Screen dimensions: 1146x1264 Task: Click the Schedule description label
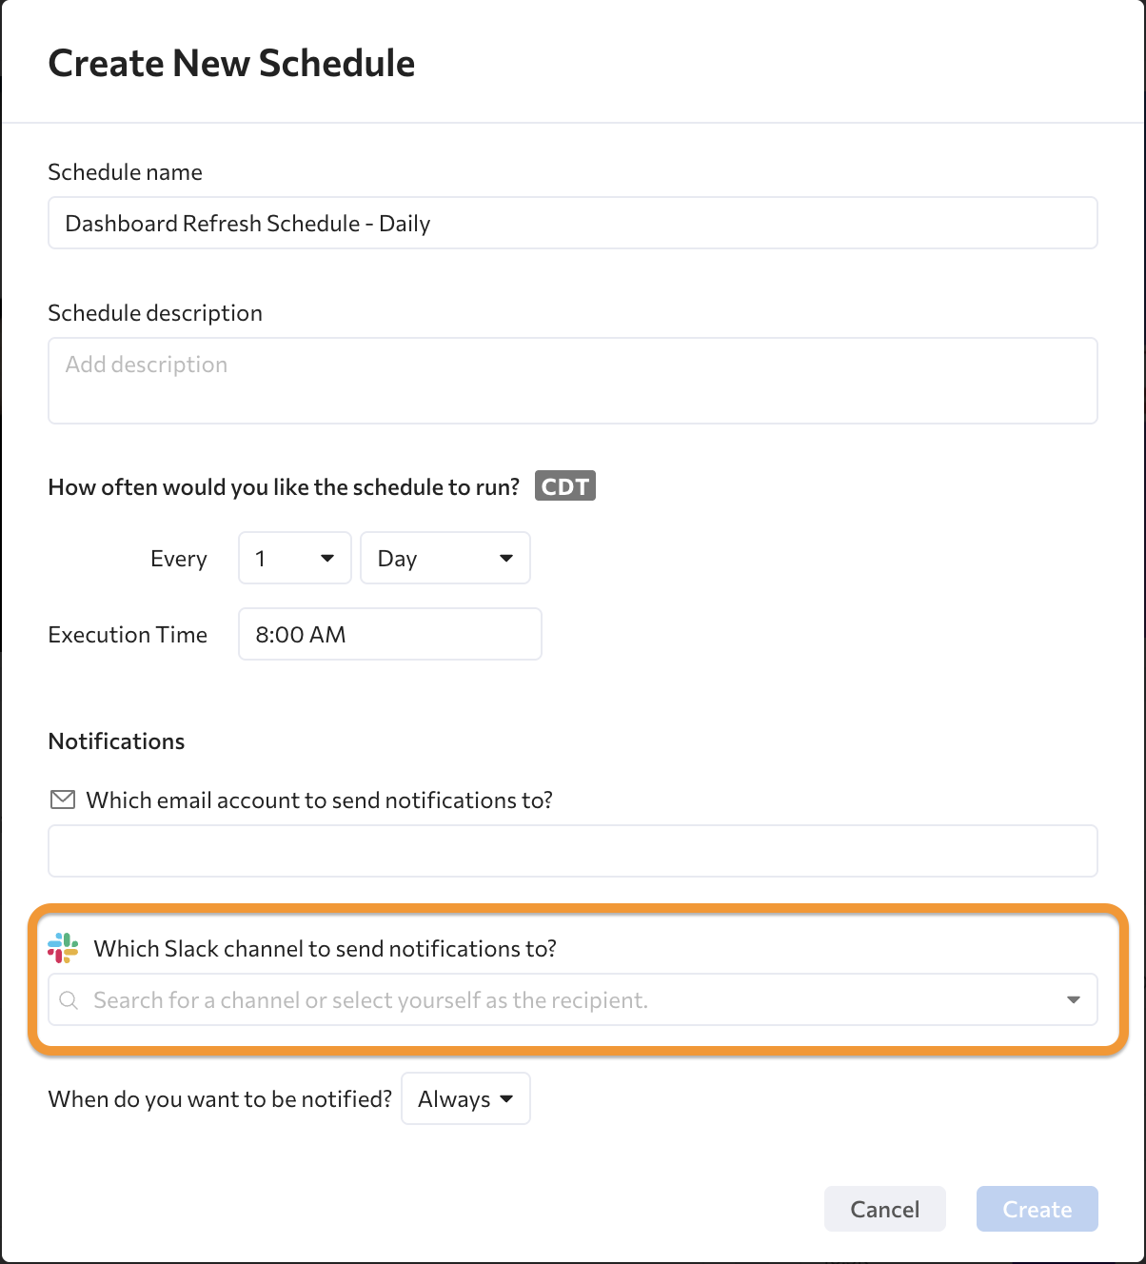pos(155,313)
